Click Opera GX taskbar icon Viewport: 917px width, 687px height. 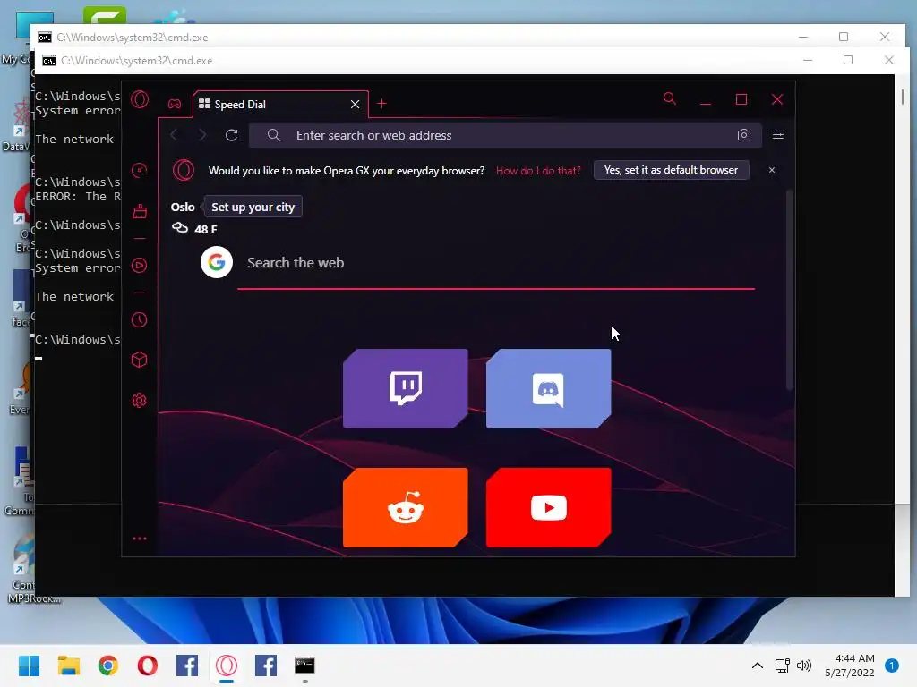227,666
